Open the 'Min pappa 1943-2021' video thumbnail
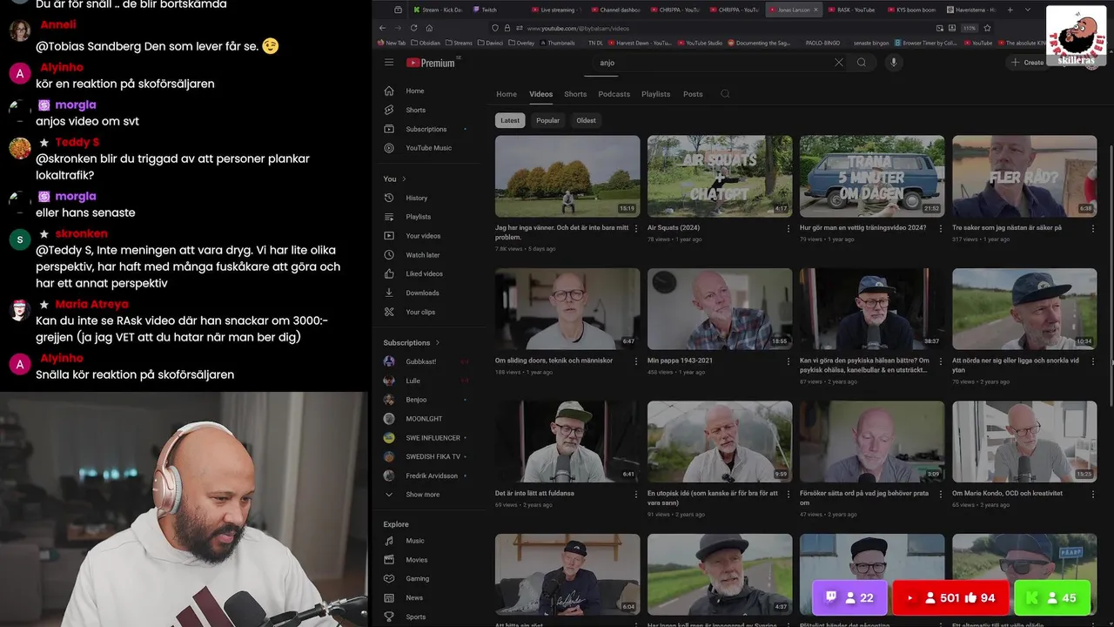This screenshot has width=1114, height=627. coord(720,309)
